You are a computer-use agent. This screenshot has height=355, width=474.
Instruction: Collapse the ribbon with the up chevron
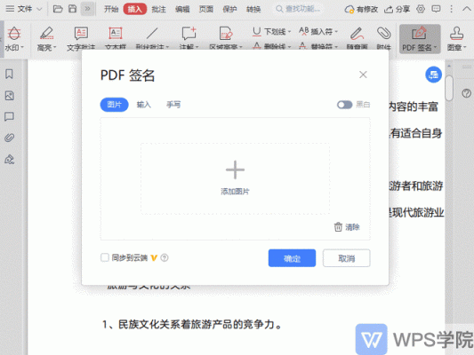(467, 9)
